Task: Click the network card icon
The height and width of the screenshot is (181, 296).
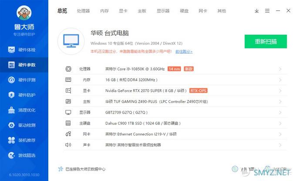Action: tap(68, 134)
